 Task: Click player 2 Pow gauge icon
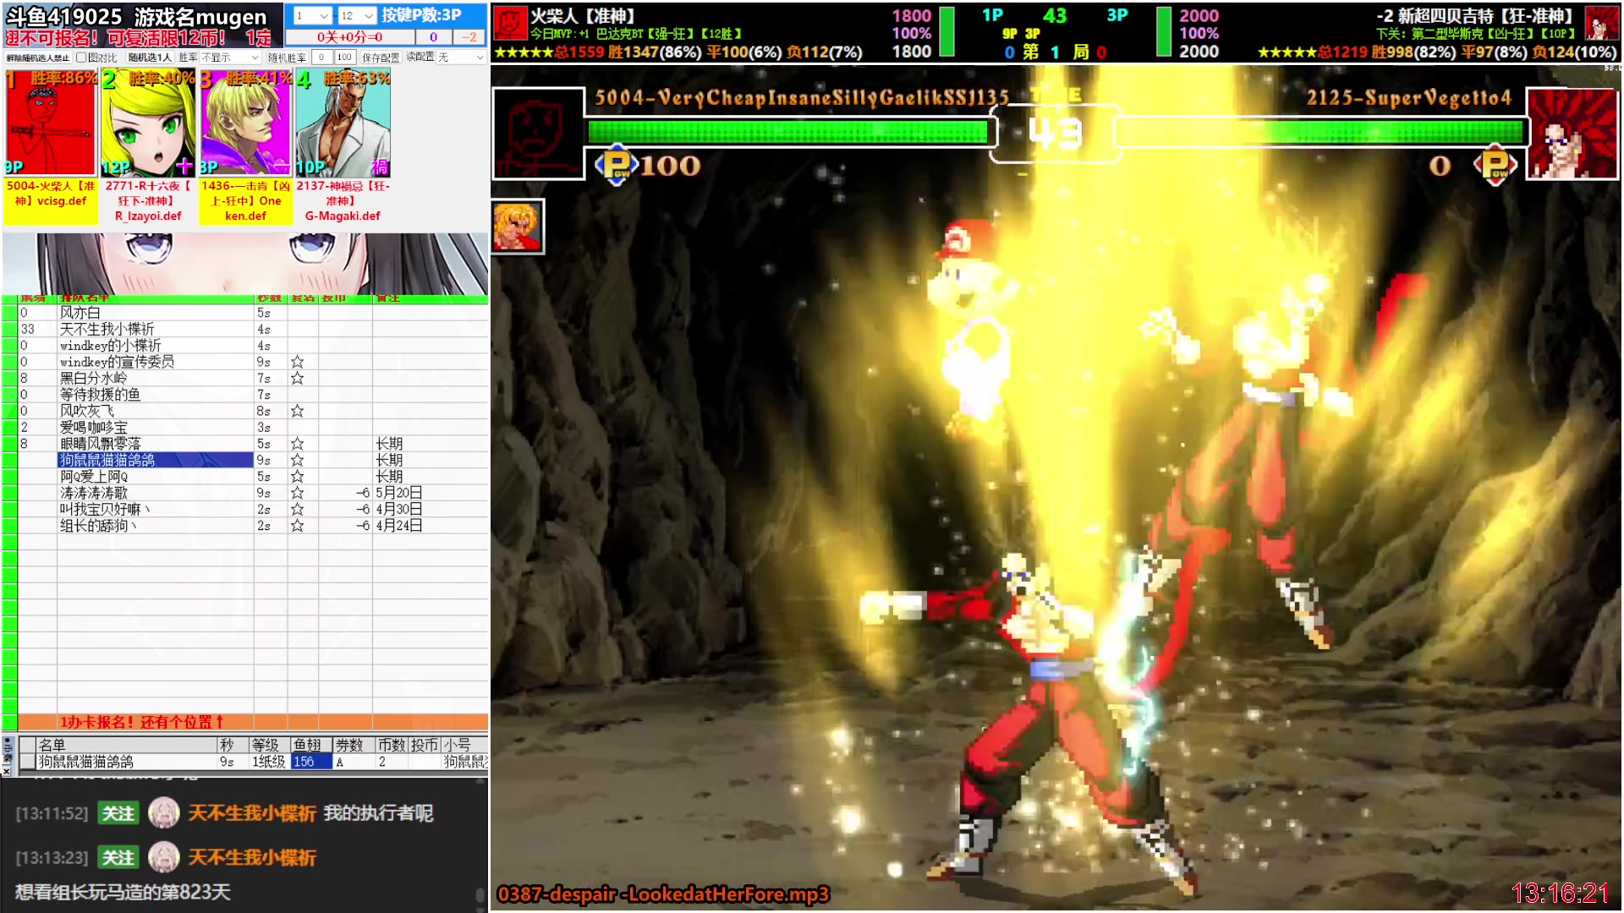point(1495,165)
